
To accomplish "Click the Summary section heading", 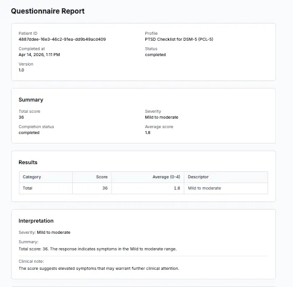I will pos(31,100).
